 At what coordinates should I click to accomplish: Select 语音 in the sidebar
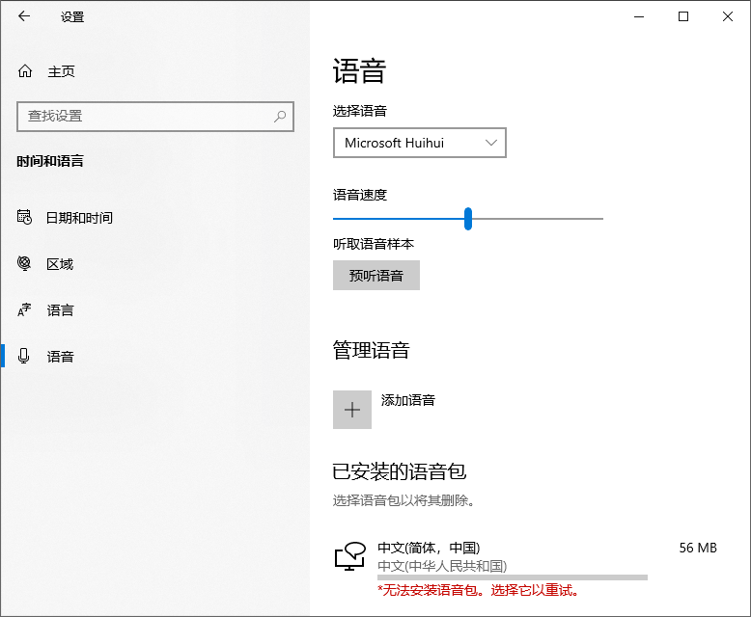[60, 357]
